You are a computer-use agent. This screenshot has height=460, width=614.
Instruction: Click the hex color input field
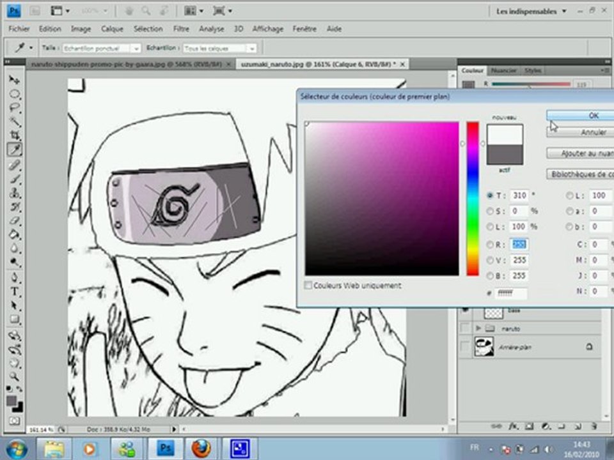click(x=510, y=293)
